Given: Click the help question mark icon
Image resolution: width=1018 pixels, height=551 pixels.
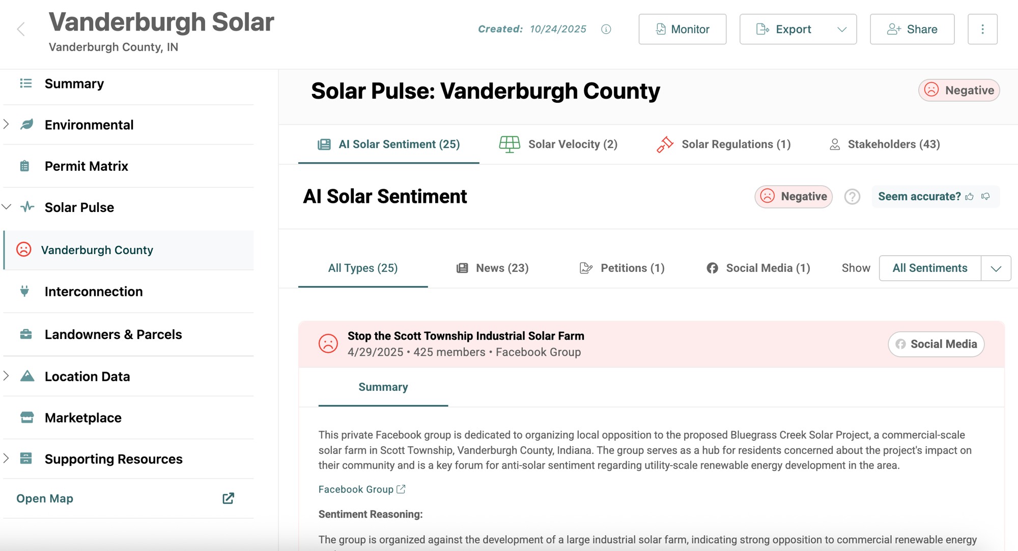Looking at the screenshot, I should tap(852, 196).
